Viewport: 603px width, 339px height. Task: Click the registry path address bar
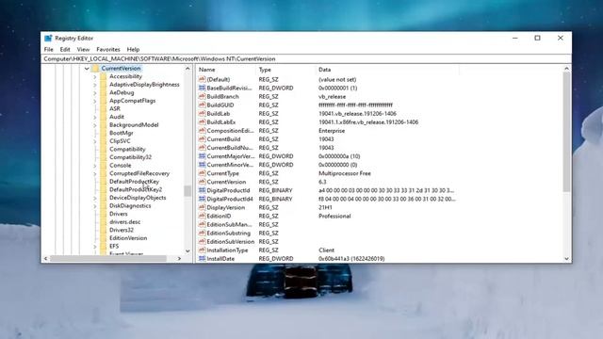(306, 58)
